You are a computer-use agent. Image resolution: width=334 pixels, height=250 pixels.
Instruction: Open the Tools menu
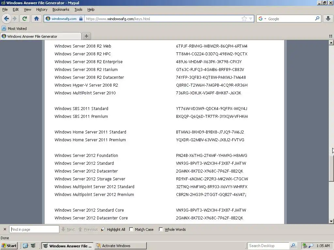(x=78, y=9)
